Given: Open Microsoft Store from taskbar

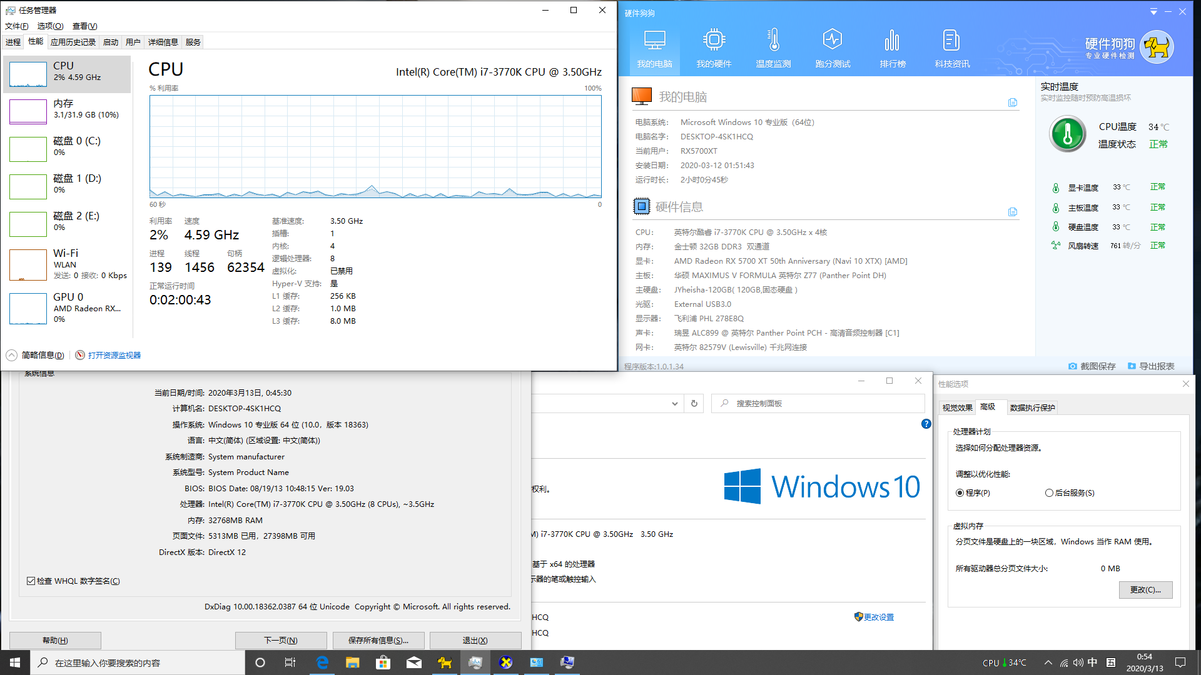Looking at the screenshot, I should point(383,662).
